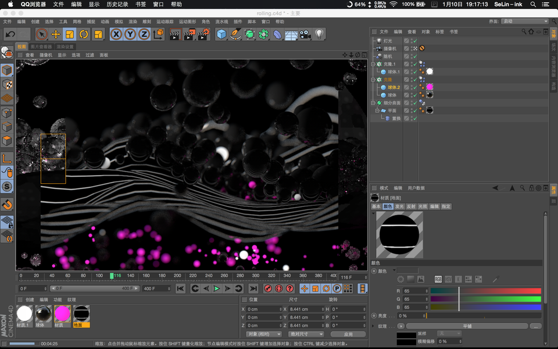Open the 绝对尺寸 dropdown

pyautogui.click(x=306, y=334)
